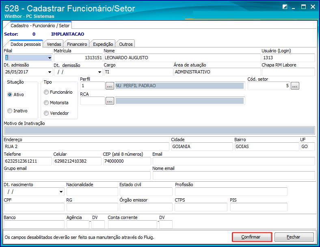The image size is (320, 247).
Task: Click the Celular field
Action: [x=77, y=161]
